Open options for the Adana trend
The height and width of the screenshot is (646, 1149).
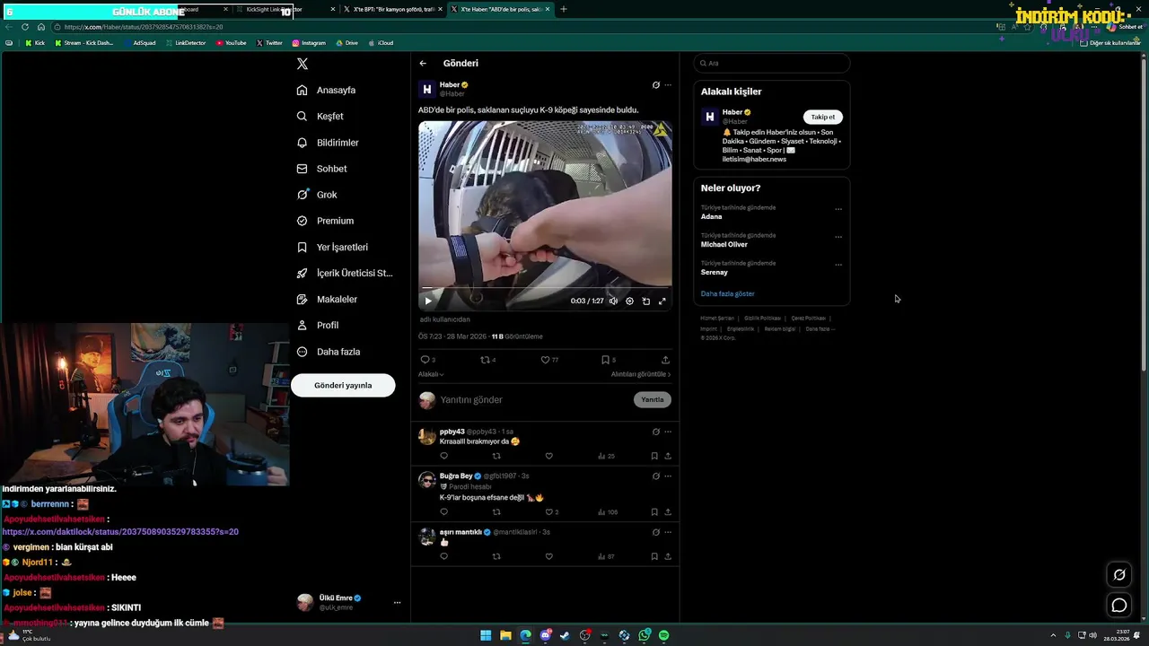click(x=838, y=209)
